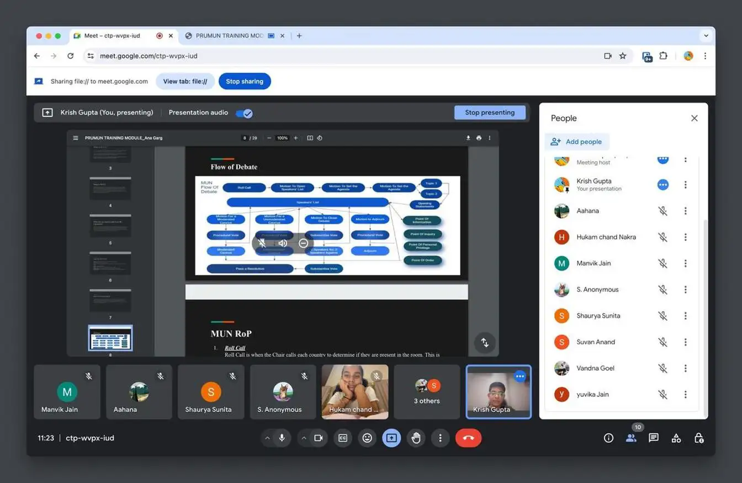Toggle the camera button
The width and height of the screenshot is (742, 483).
pyautogui.click(x=319, y=438)
